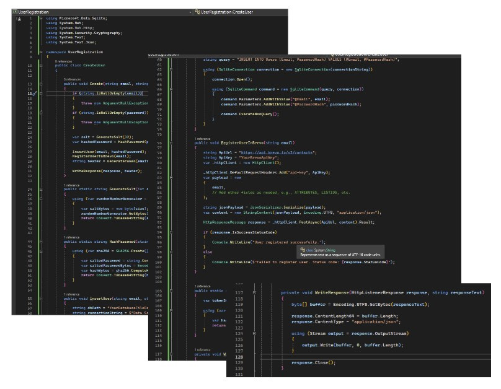Click line number 119 in the front window gutter
The width and height of the screenshot is (501, 389).
pos(239,304)
